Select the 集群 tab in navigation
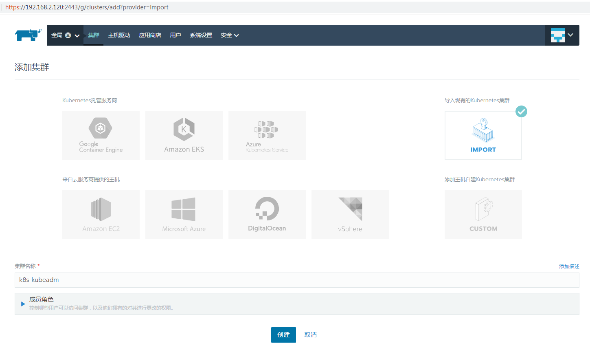 (94, 35)
